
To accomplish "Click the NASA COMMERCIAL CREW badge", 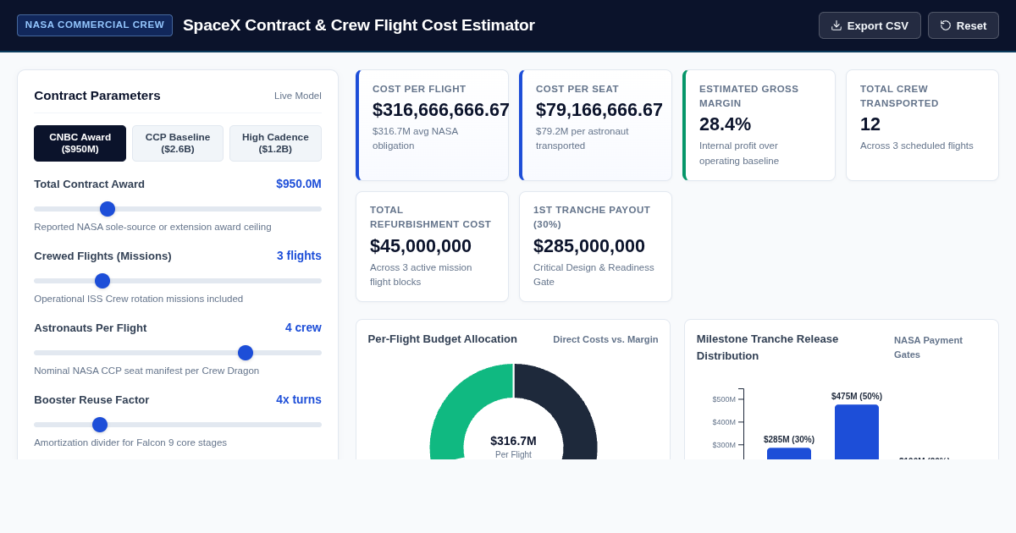I will tap(95, 25).
